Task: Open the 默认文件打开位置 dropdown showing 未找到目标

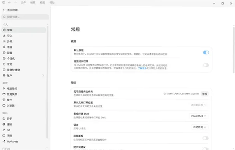Action: [198, 105]
